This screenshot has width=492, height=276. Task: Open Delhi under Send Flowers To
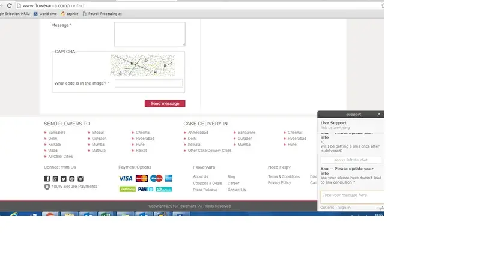(x=53, y=139)
